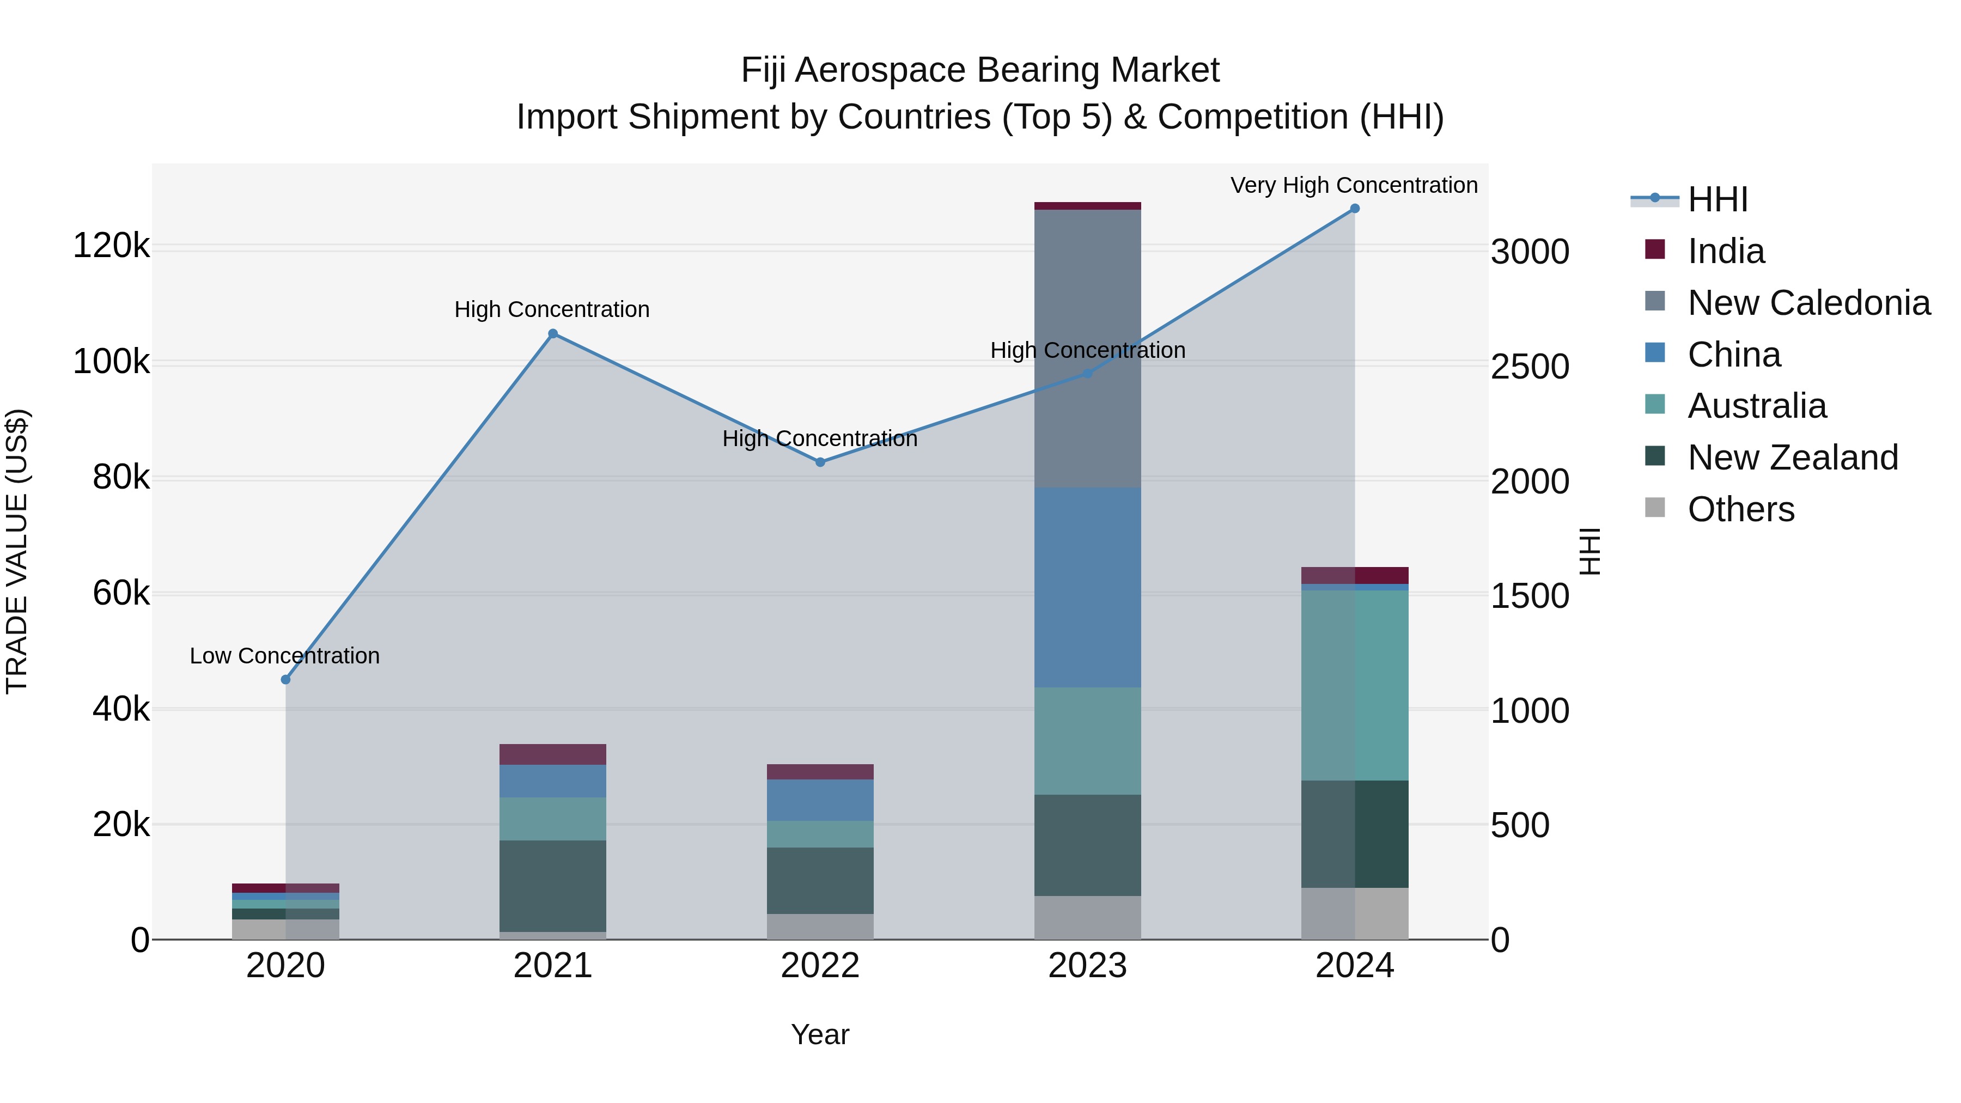Click the Australia teal legend swatch
The height and width of the screenshot is (1103, 1961).
click(1655, 404)
